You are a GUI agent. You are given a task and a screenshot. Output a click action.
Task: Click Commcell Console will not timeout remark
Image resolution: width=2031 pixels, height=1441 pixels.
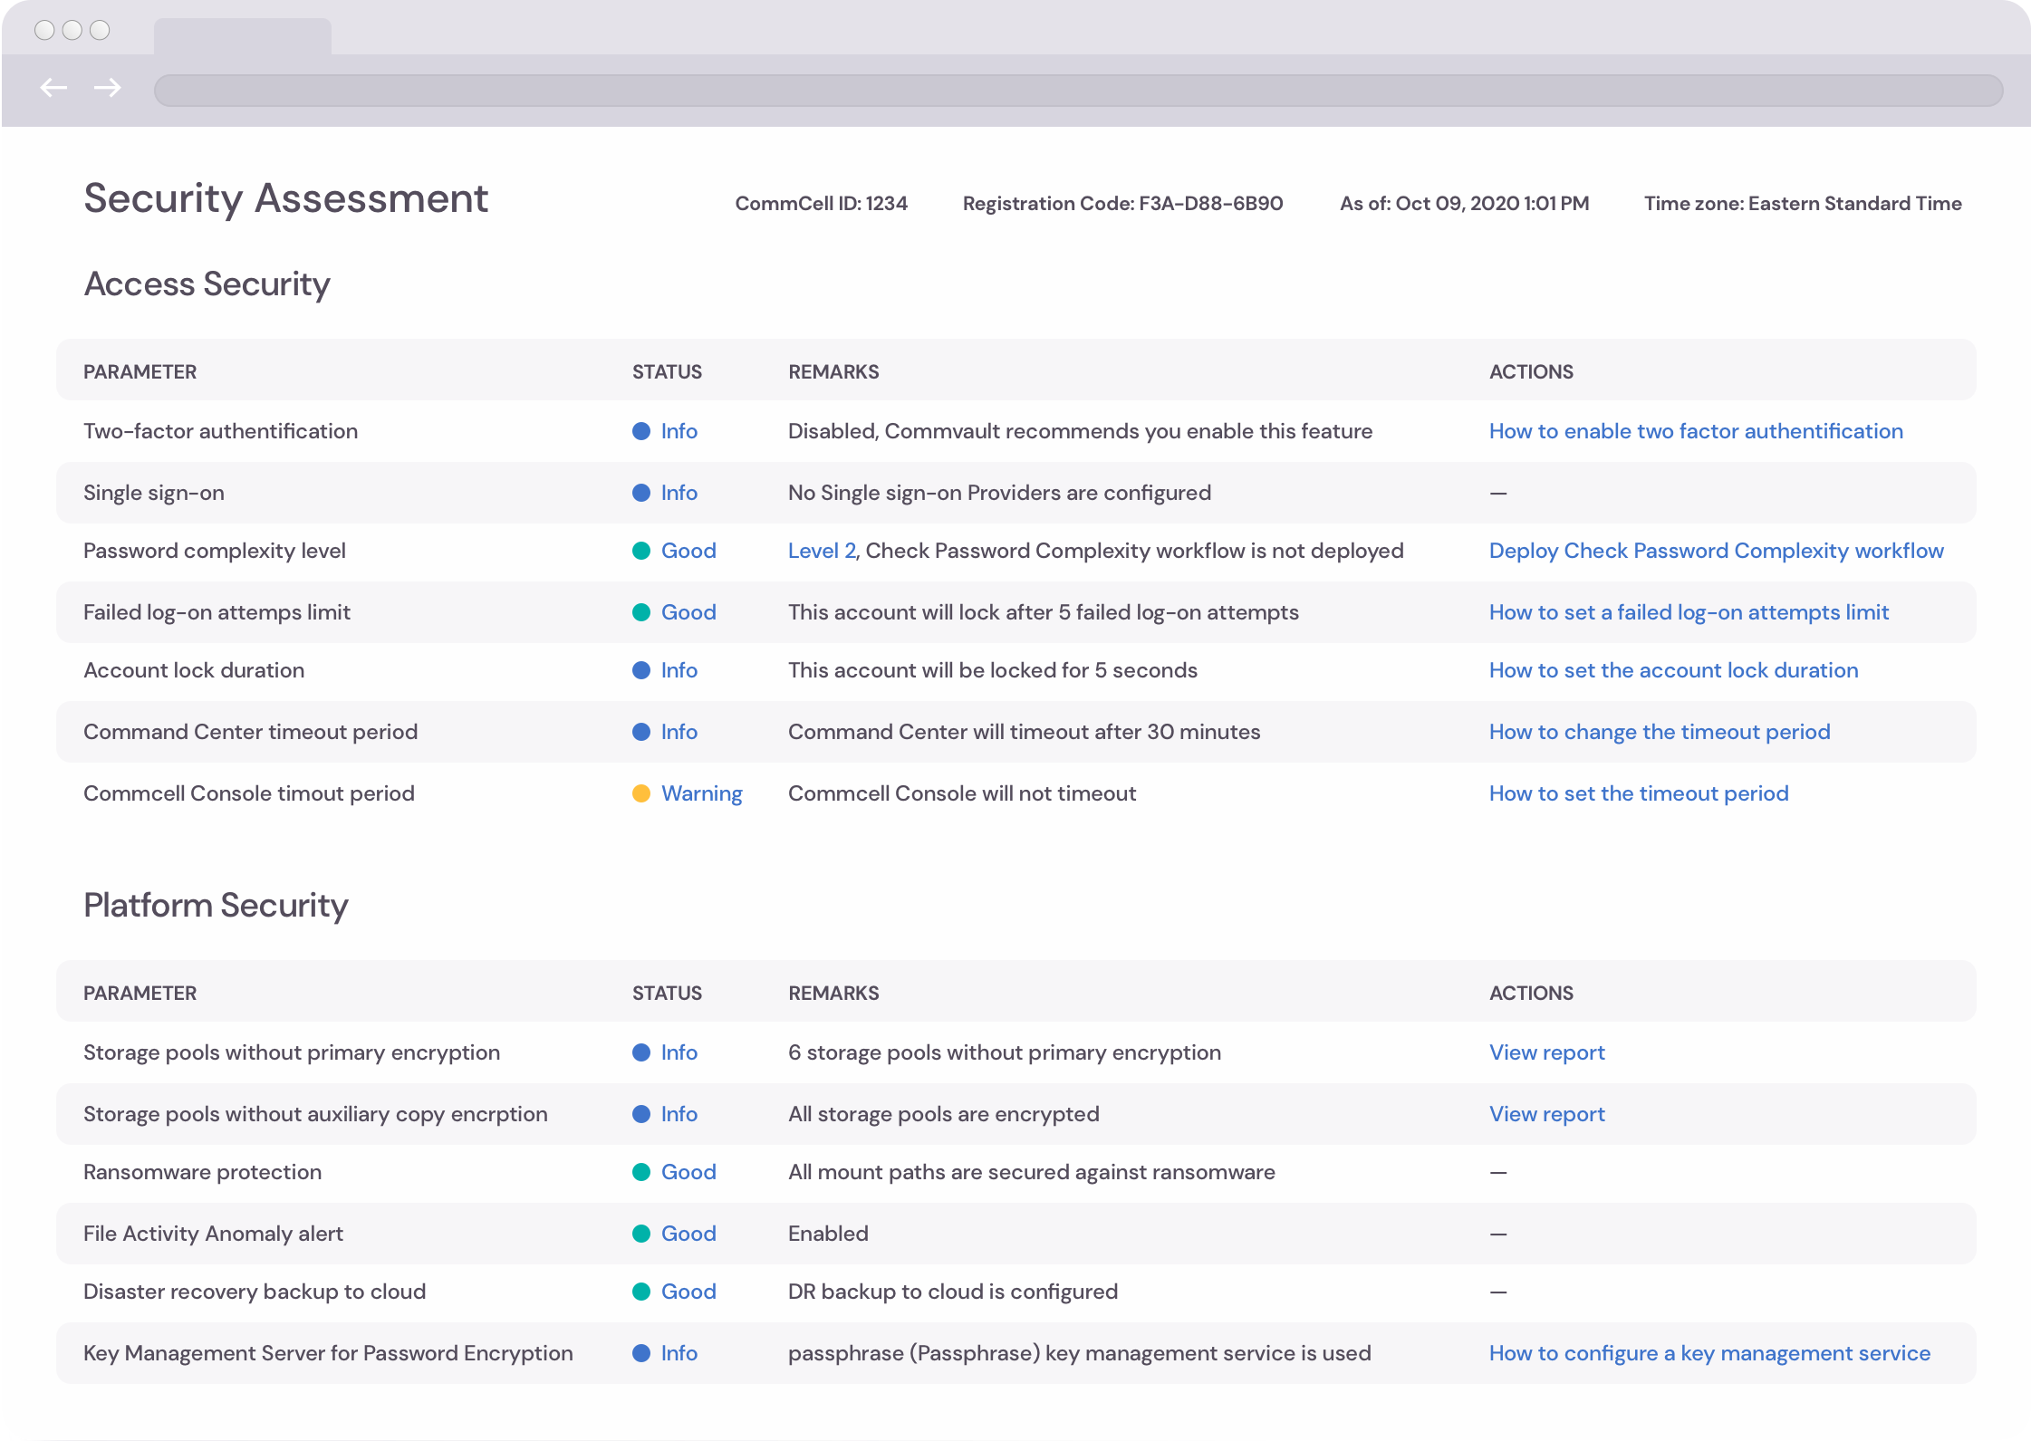[x=962, y=793]
